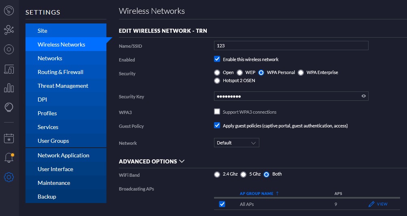Enable Support WPA3 connections checkbox
The width and height of the screenshot is (407, 216).
(x=217, y=112)
